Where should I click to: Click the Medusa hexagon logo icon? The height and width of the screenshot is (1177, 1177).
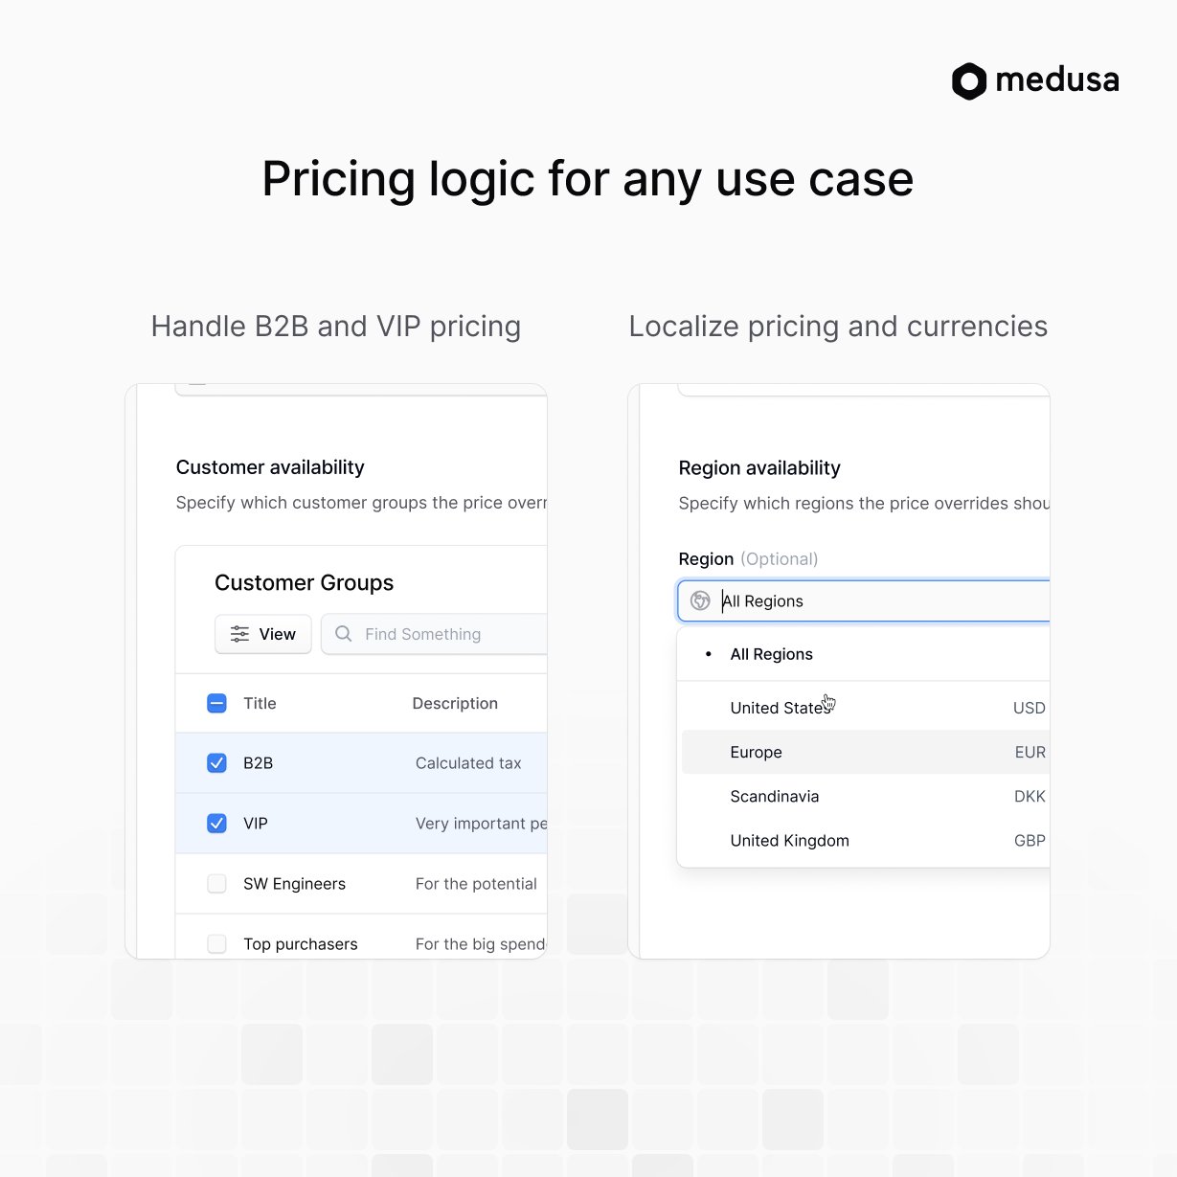pos(968,81)
